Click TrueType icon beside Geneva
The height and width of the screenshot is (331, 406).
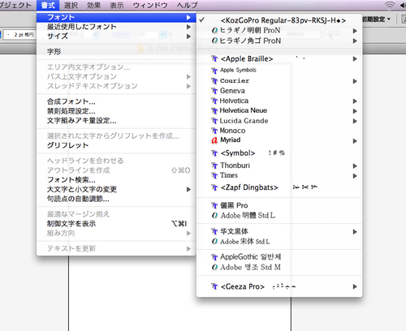click(x=214, y=91)
